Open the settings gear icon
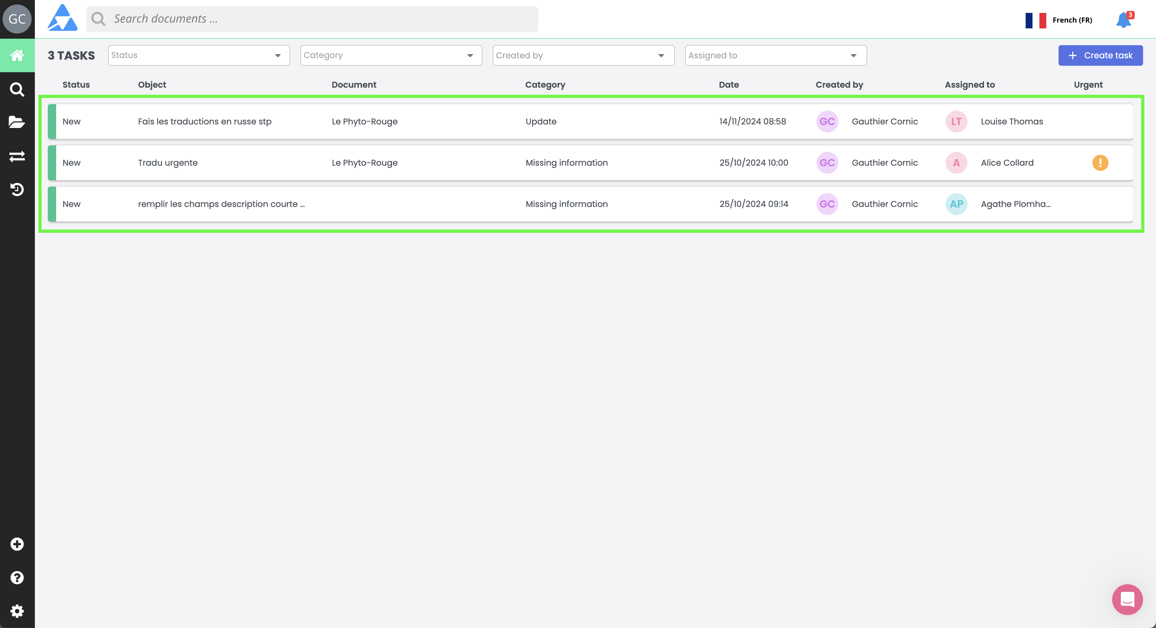The width and height of the screenshot is (1156, 628). click(x=17, y=611)
